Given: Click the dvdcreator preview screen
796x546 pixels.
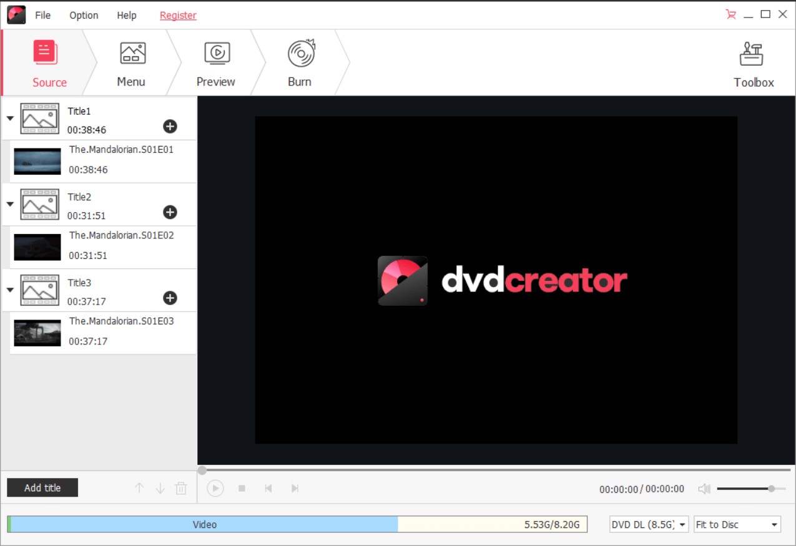Looking at the screenshot, I should [x=496, y=280].
